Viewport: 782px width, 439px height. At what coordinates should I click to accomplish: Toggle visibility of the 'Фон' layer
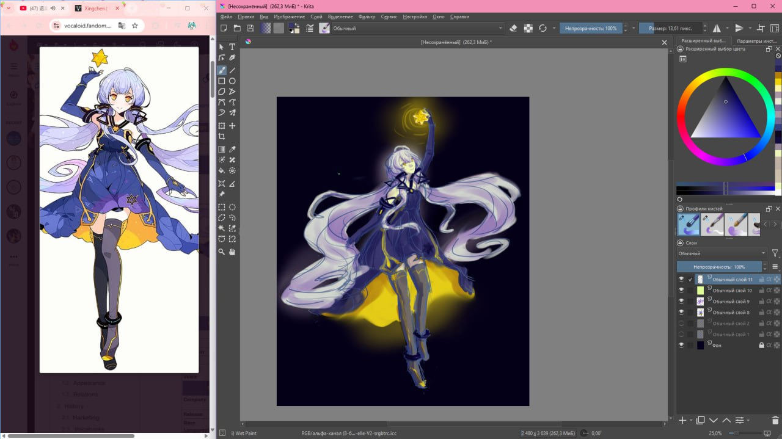point(681,346)
